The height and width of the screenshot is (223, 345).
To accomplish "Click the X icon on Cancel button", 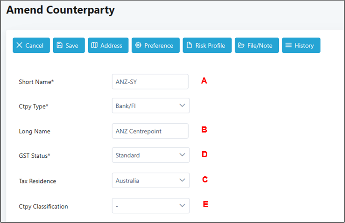I will tap(19, 45).
